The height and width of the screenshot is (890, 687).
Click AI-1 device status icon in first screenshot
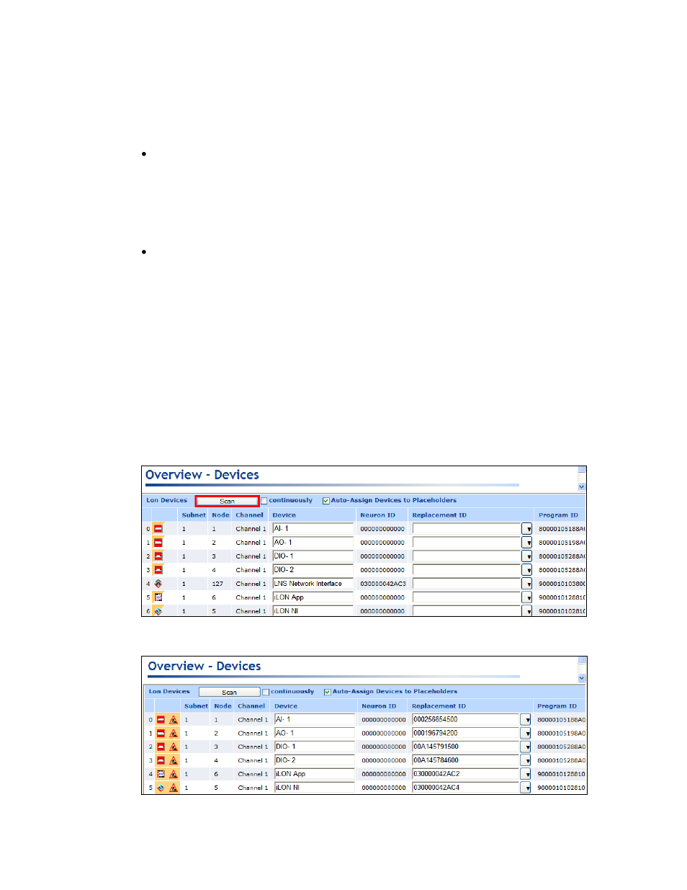[x=158, y=529]
